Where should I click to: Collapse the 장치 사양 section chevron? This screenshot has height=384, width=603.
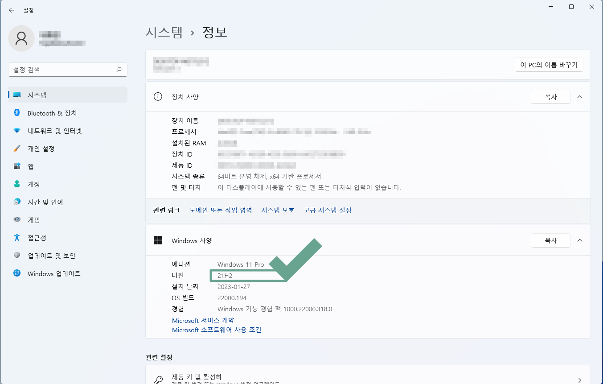click(x=579, y=96)
